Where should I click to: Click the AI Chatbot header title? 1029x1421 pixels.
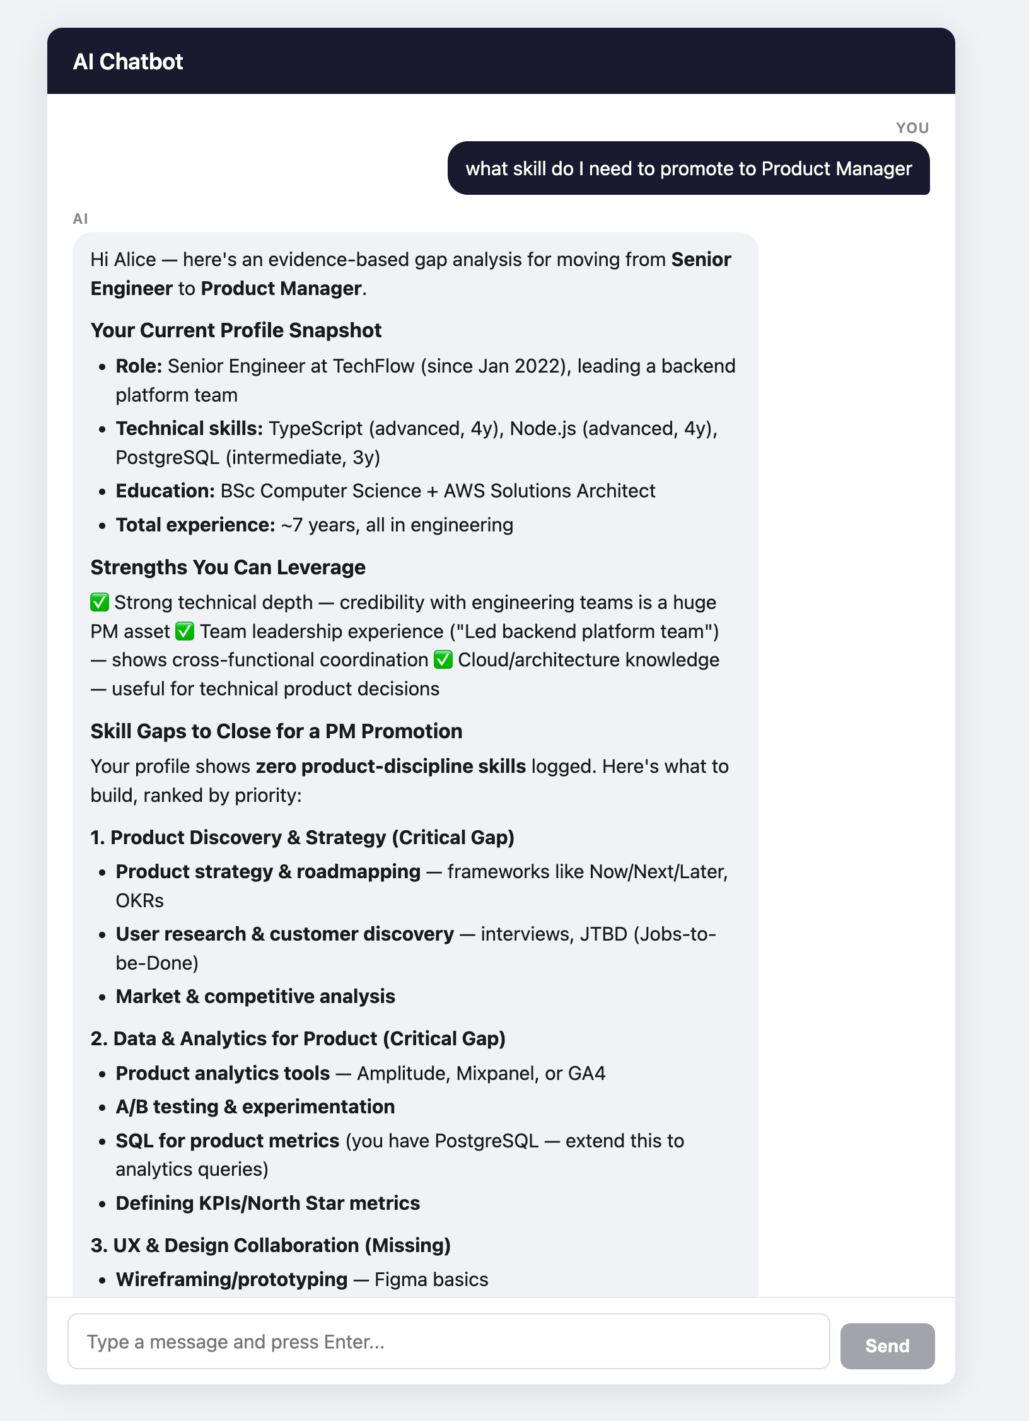[128, 61]
